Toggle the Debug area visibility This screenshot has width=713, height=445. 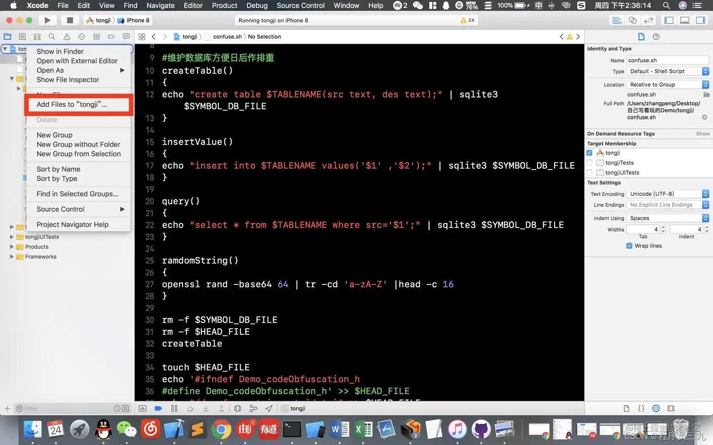coord(685,20)
